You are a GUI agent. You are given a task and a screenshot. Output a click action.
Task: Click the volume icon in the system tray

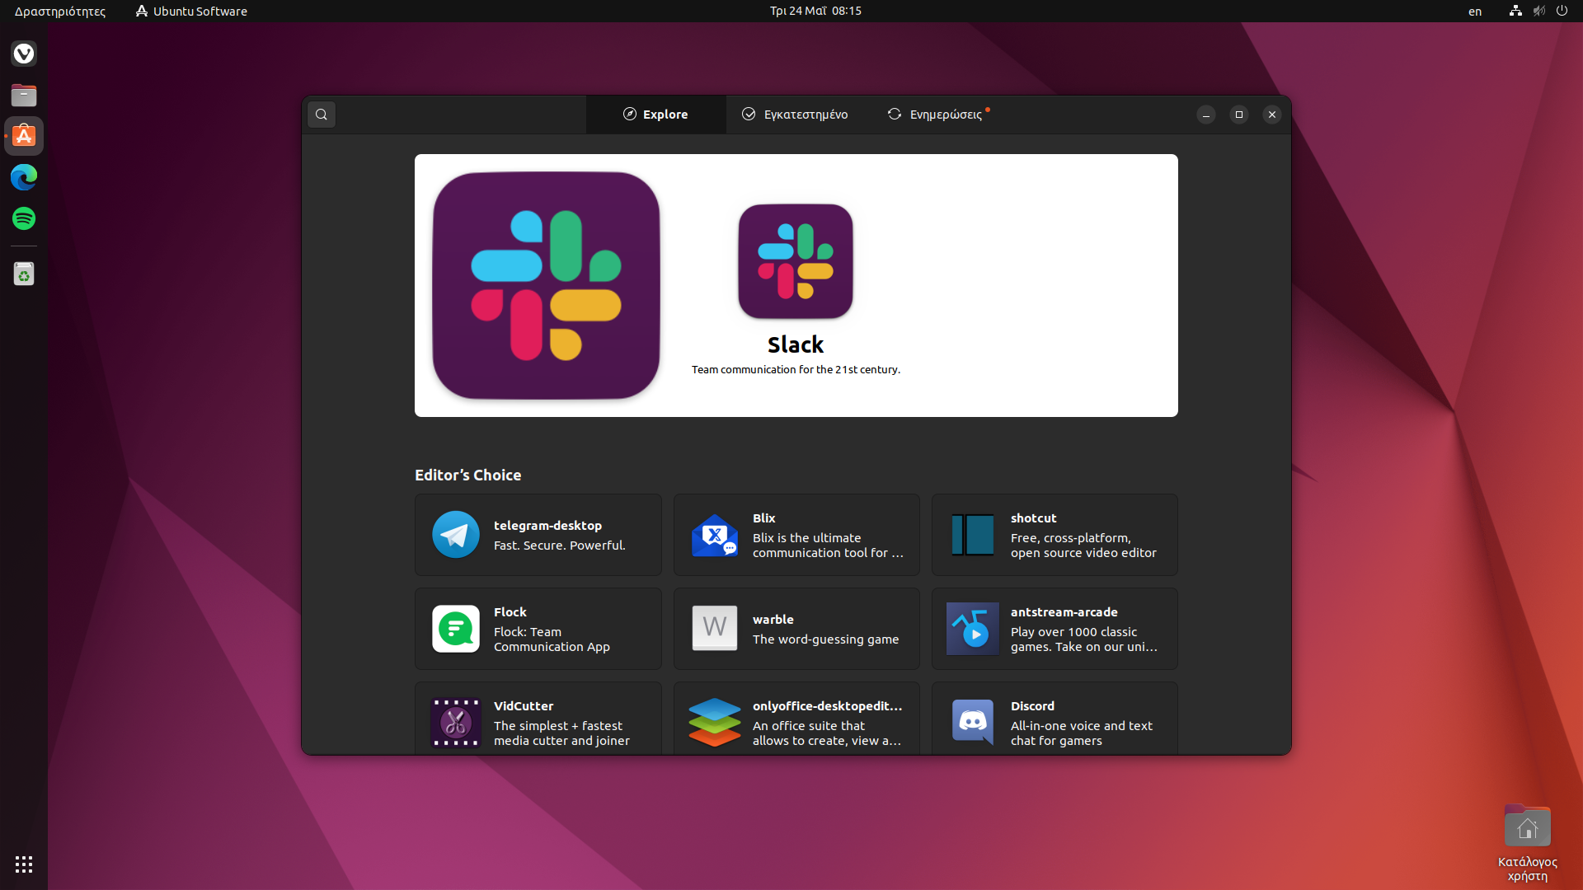point(1538,11)
